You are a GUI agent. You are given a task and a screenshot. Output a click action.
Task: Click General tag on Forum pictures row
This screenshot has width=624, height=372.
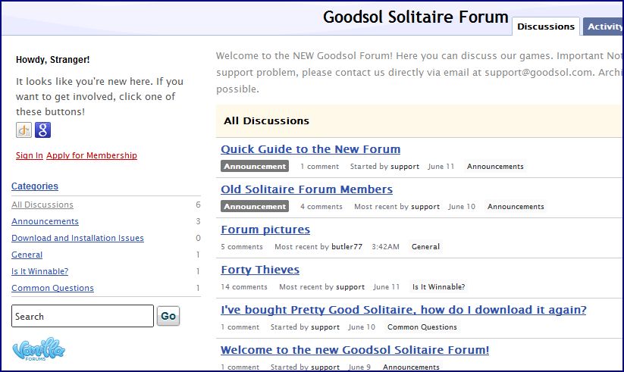tap(425, 247)
